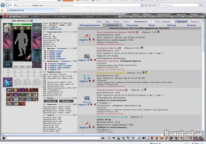Open browser back-history dropdown arrow
206x144 pixels.
click(x=11, y=5)
